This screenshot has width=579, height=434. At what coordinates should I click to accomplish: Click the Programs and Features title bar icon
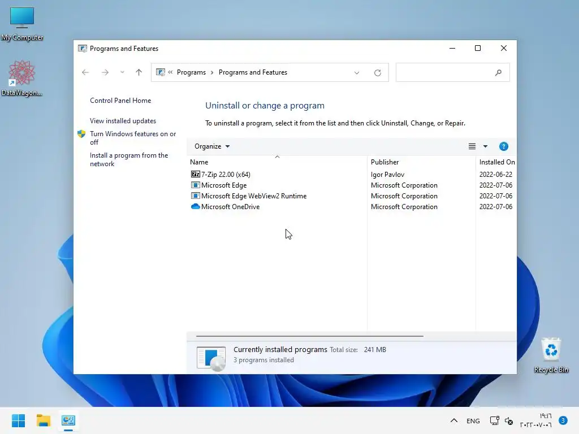pos(83,49)
